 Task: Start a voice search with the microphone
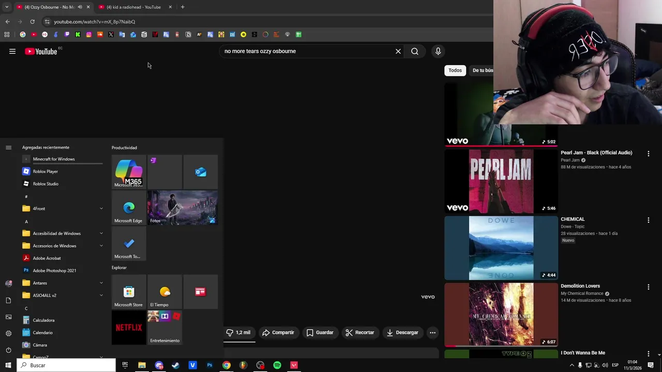(438, 51)
